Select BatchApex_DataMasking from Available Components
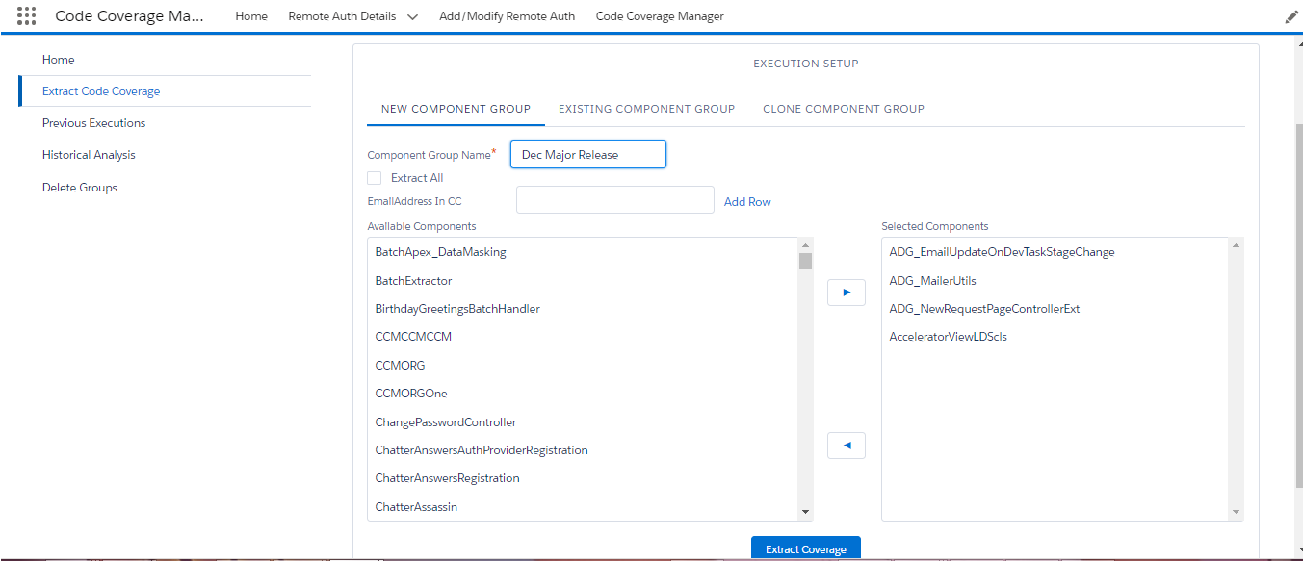This screenshot has height=561, width=1303. pyautogui.click(x=439, y=251)
